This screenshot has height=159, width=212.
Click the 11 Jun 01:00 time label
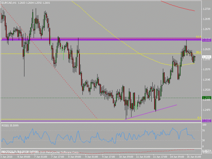143,157
